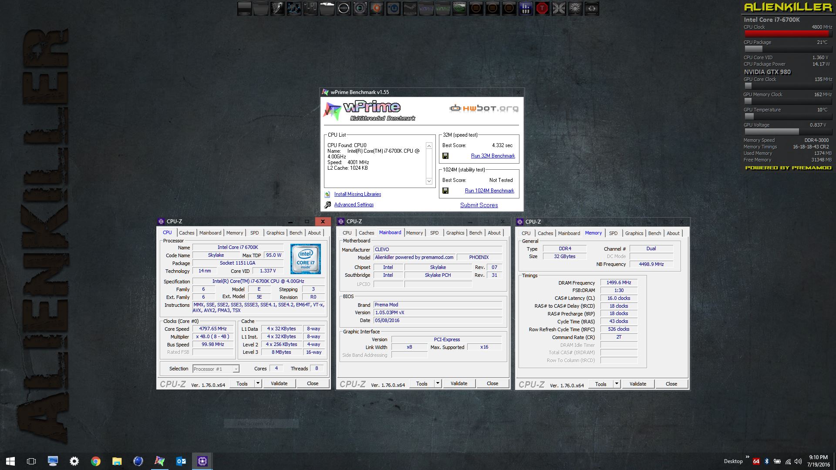Open the blue bars icon in the top dock
The width and height of the screenshot is (836, 470).
526,8
